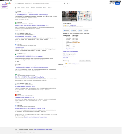Click the epo.org favicon
This screenshot has width=123, height=134.
(x=16, y=95)
